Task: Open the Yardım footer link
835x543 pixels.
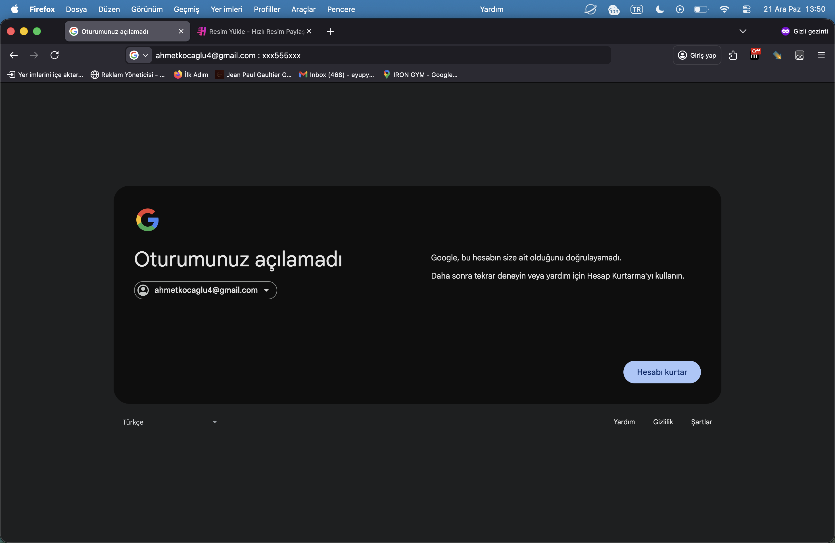Action: tap(624, 422)
